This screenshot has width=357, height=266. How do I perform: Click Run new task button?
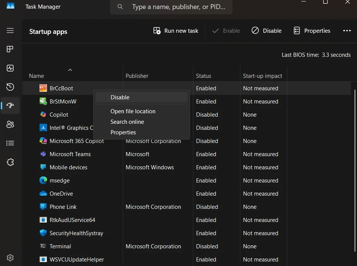pos(176,31)
